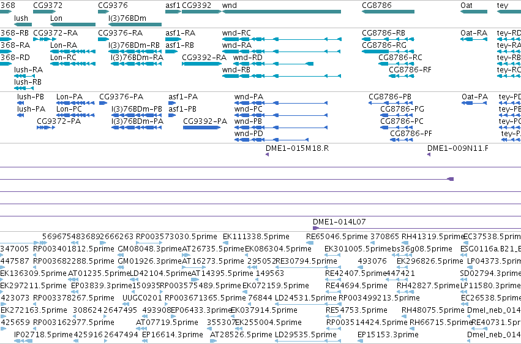Open BAC end DME1-015M18.R

click(x=267, y=155)
